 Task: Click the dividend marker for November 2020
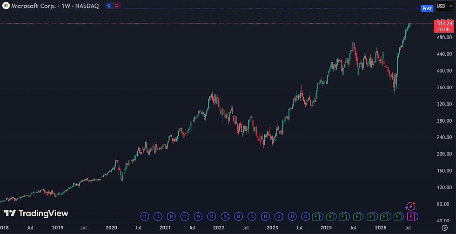coord(158,216)
